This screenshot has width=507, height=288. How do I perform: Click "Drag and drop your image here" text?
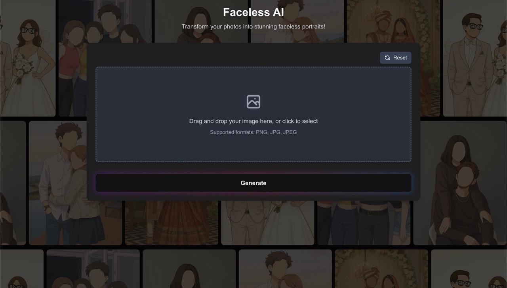(253, 121)
